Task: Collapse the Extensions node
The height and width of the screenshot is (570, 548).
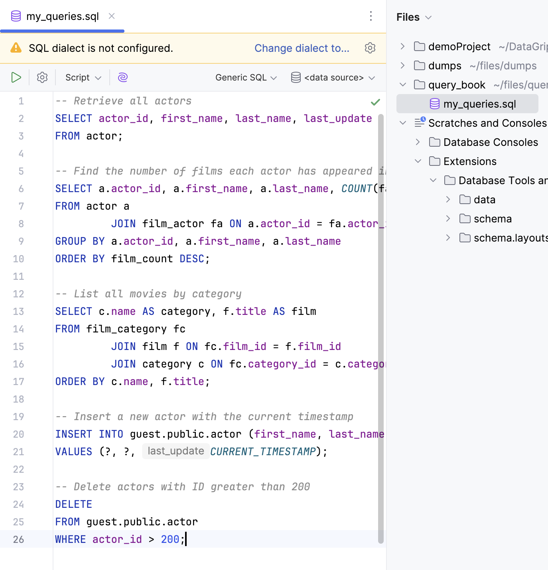Action: coord(418,161)
